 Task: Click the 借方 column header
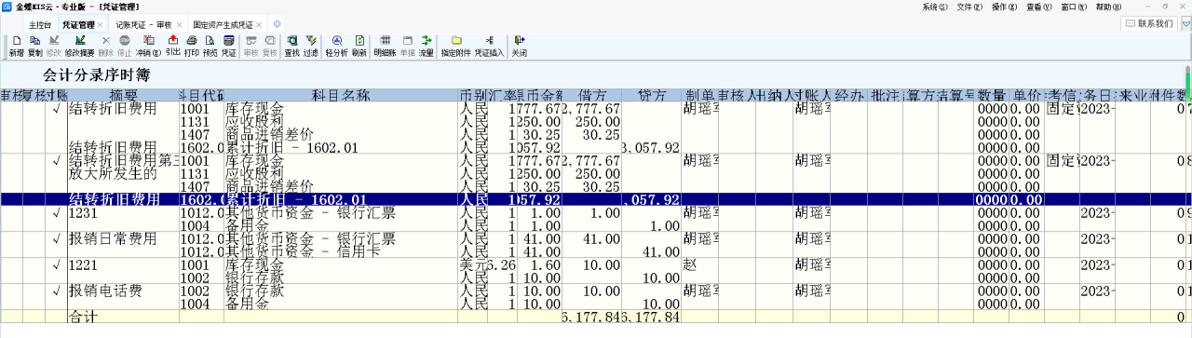(592, 95)
